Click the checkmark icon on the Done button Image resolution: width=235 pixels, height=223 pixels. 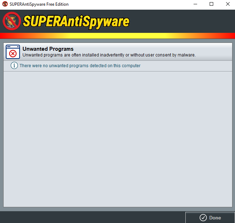(203, 218)
